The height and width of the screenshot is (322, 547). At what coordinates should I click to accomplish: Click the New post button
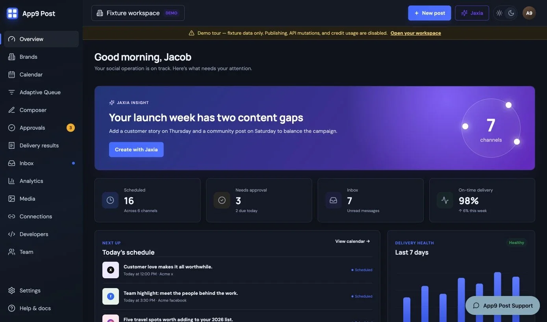pyautogui.click(x=430, y=13)
